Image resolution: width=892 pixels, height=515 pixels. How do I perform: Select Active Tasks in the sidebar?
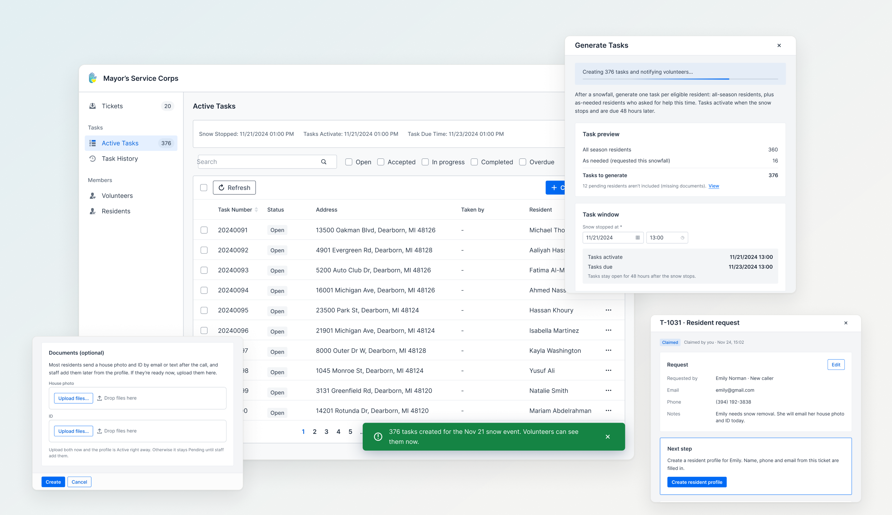pos(131,143)
